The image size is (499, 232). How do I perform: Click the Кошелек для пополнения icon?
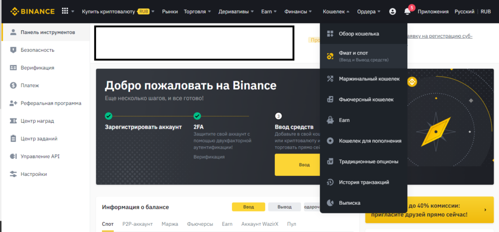[330, 141]
